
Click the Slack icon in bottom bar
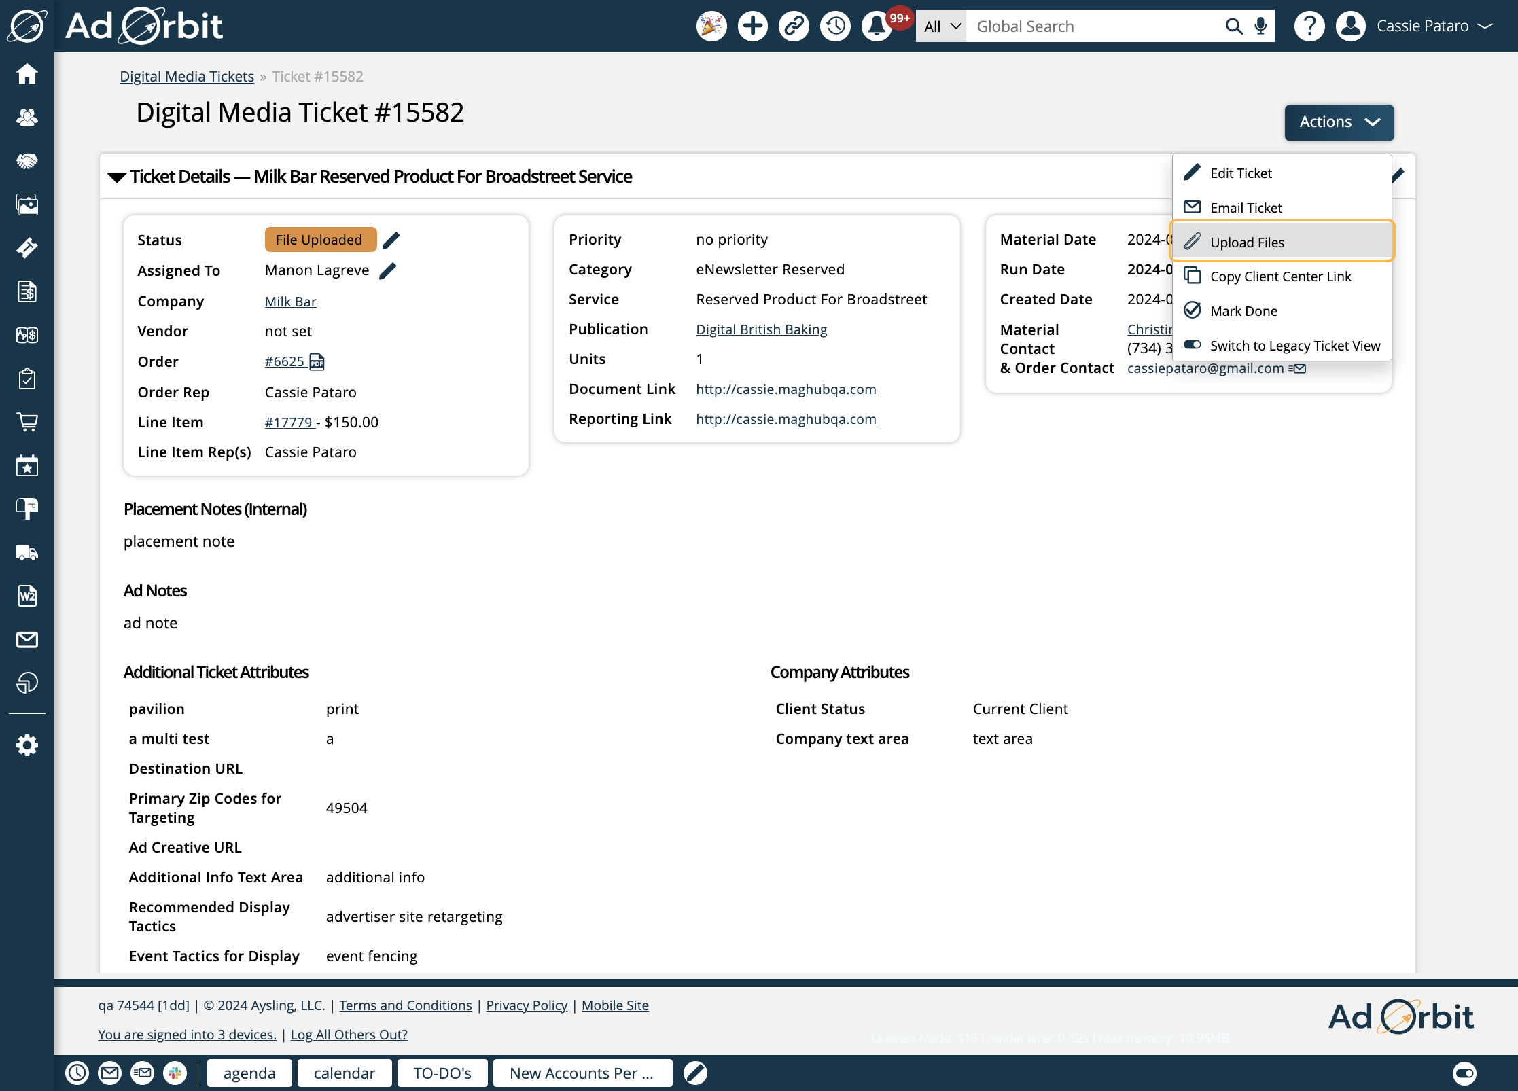coord(175,1073)
